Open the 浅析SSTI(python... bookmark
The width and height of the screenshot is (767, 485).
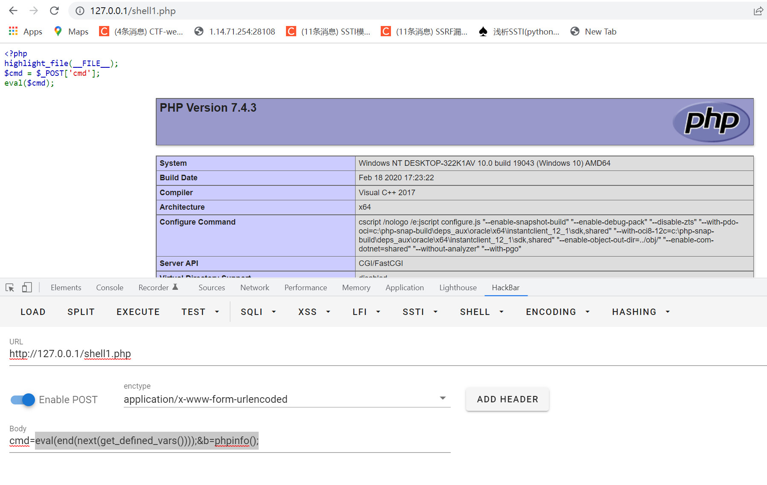[519, 32]
